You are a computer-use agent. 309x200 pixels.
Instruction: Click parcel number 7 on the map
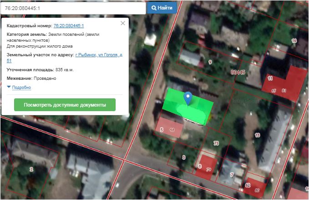click(231, 175)
